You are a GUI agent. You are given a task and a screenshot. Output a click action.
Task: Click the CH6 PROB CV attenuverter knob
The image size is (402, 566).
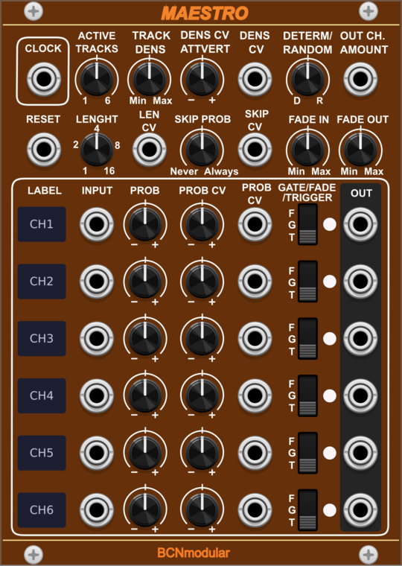pos(202,509)
